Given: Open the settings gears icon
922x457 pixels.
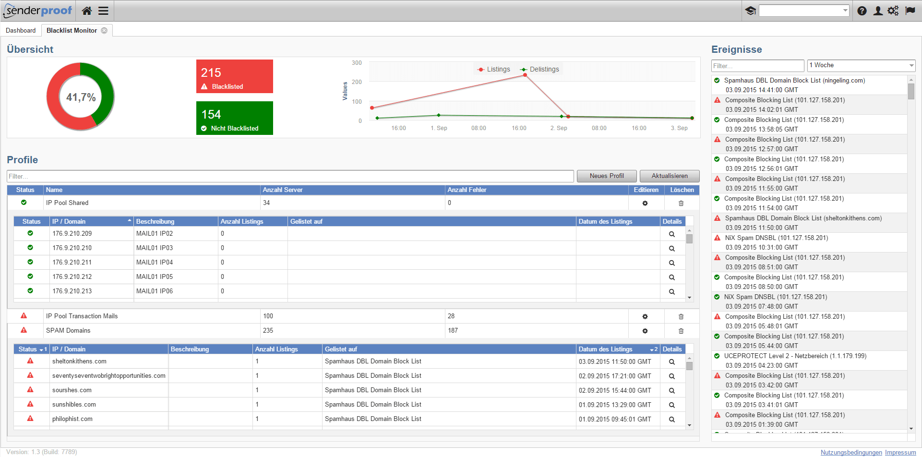Looking at the screenshot, I should pyautogui.click(x=893, y=11).
